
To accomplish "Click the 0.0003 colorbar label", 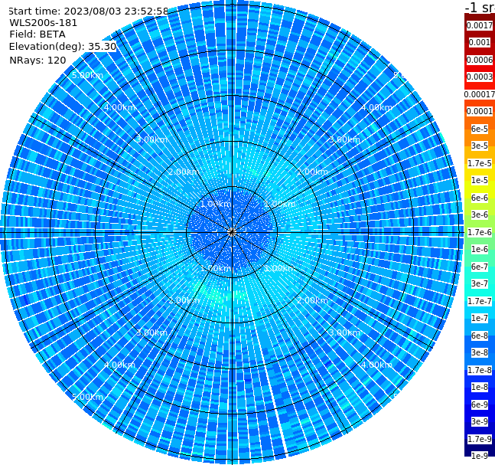I will (480, 77).
